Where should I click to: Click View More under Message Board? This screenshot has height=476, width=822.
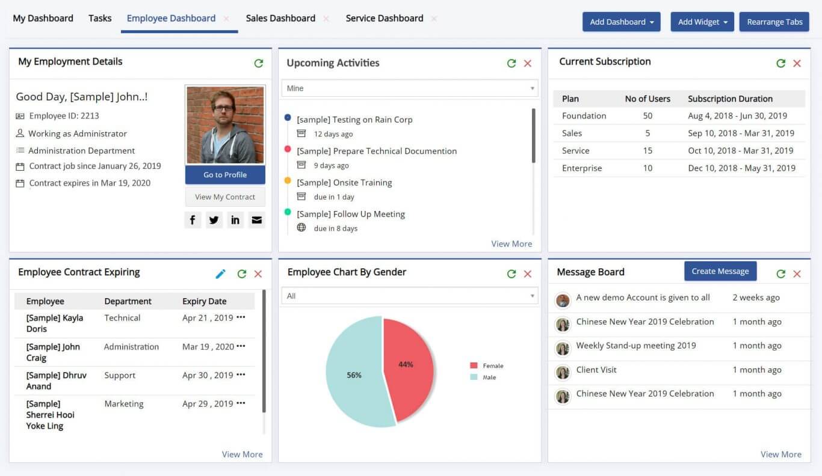(780, 454)
